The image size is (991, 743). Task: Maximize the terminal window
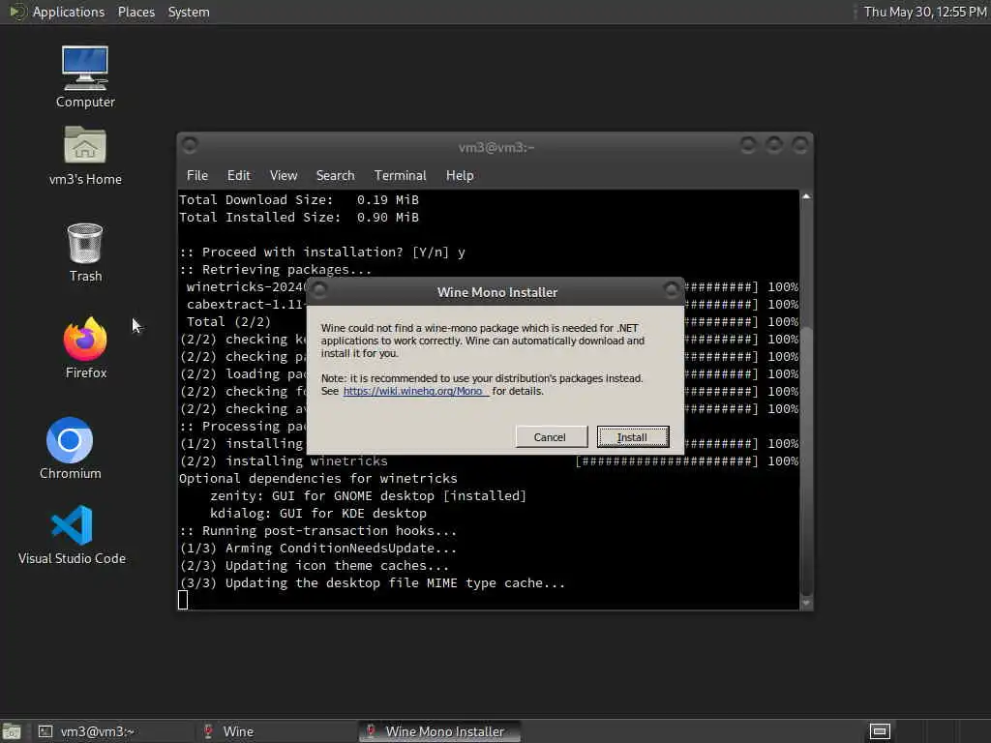[774, 145]
